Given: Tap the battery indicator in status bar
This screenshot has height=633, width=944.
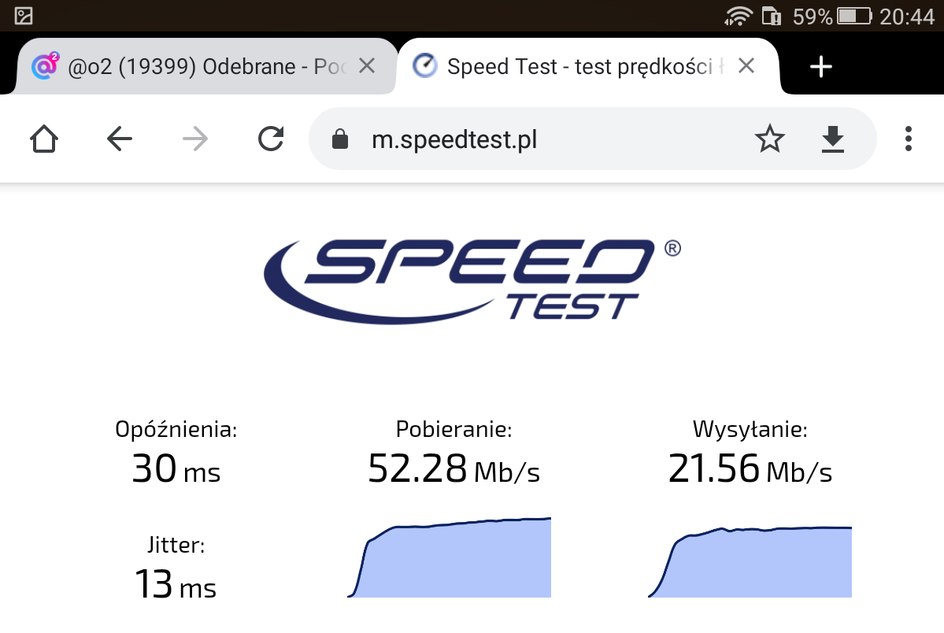Looking at the screenshot, I should [854, 16].
